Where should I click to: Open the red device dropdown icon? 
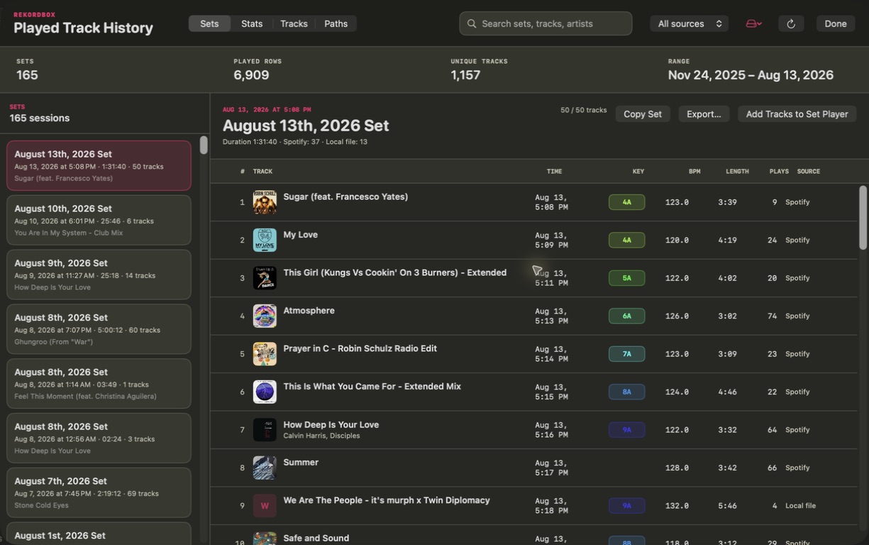(753, 23)
